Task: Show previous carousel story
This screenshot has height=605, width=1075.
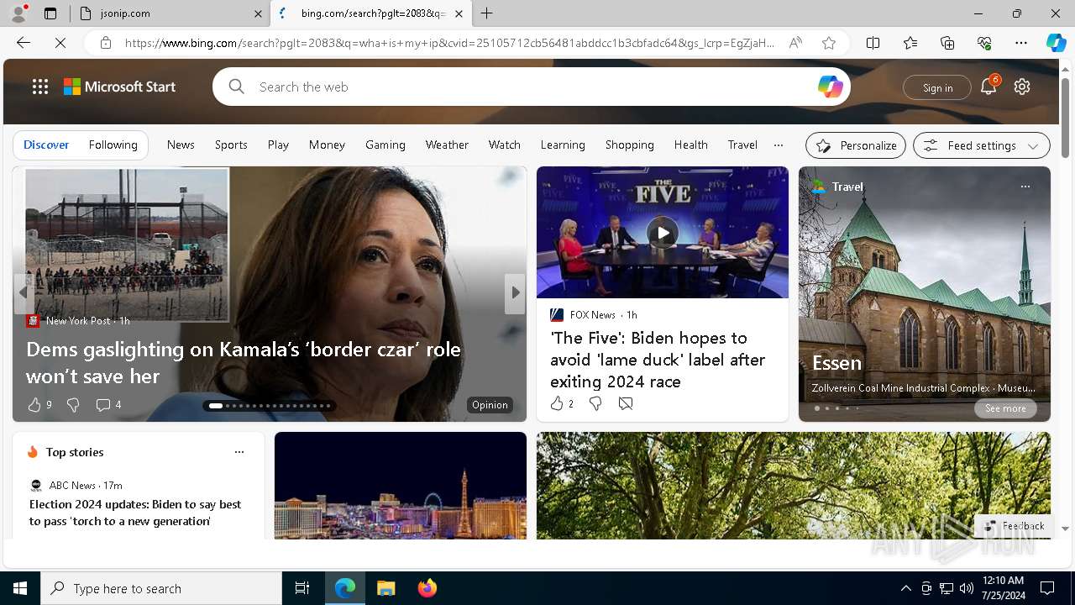Action: pos(23,292)
